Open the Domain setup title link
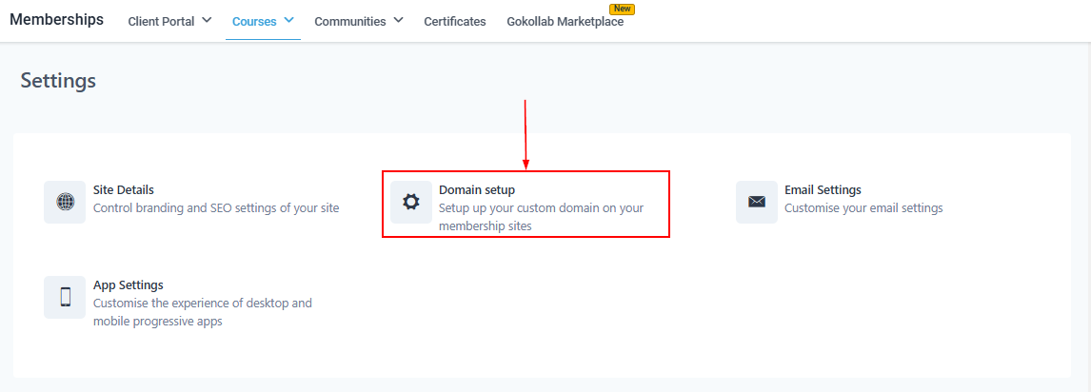The image size is (1091, 392). 476,190
